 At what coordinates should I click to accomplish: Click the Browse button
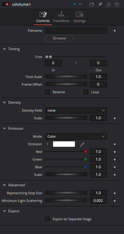pyautogui.click(x=59, y=38)
